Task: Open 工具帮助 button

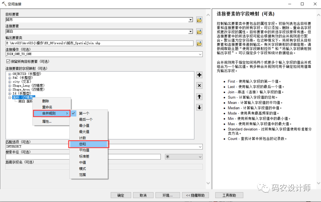Action: [x=229, y=195]
